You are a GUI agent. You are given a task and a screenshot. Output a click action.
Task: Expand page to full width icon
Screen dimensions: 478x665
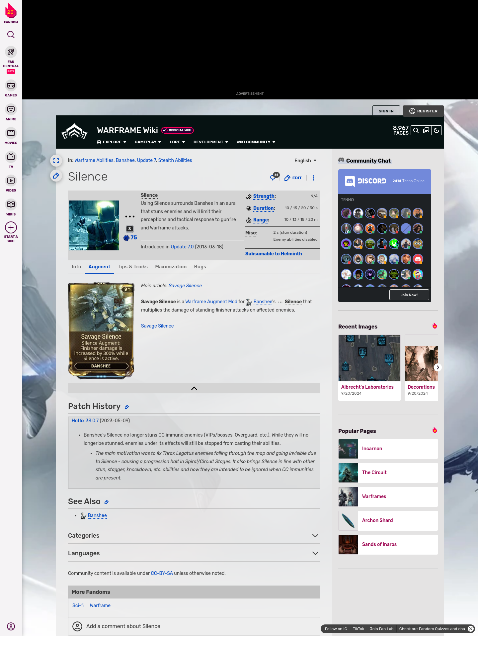pos(56,161)
